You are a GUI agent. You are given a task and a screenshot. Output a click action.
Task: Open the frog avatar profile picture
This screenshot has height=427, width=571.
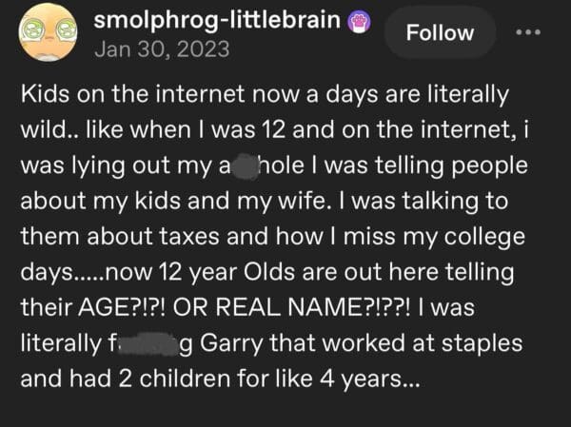coord(48,31)
